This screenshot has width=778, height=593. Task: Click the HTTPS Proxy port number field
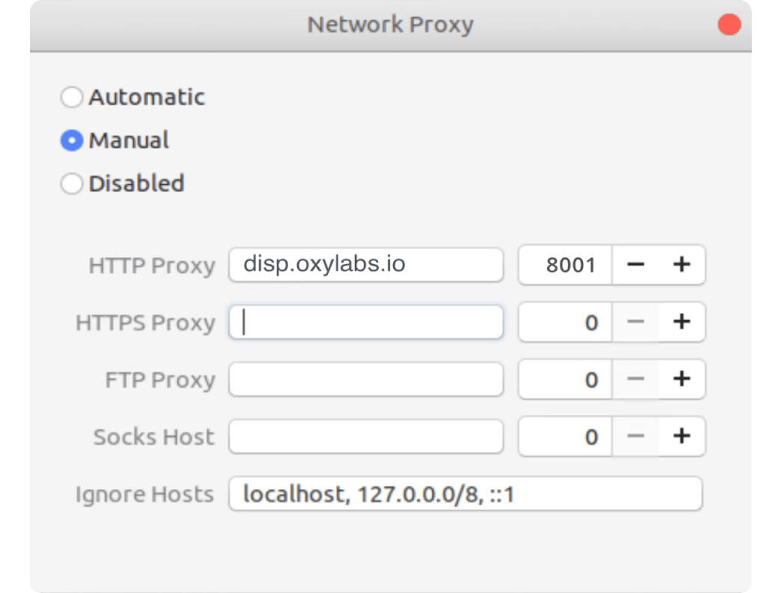pos(566,321)
